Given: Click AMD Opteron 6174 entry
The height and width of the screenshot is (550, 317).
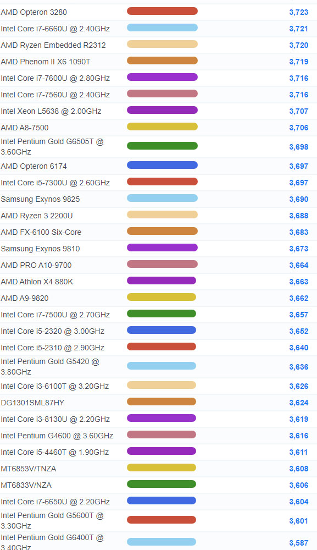Looking at the screenshot, I should point(34,166).
